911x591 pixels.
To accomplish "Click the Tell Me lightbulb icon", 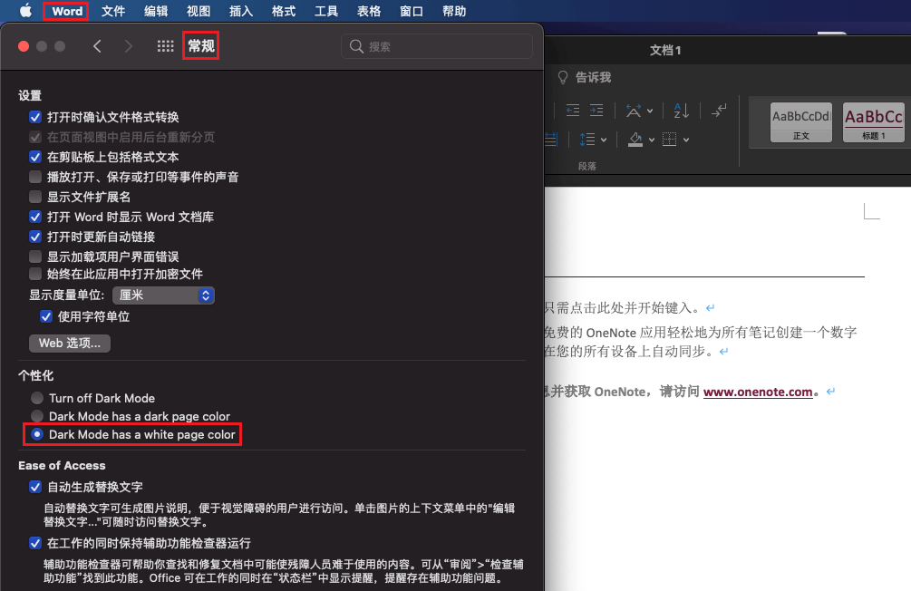I will coord(562,77).
